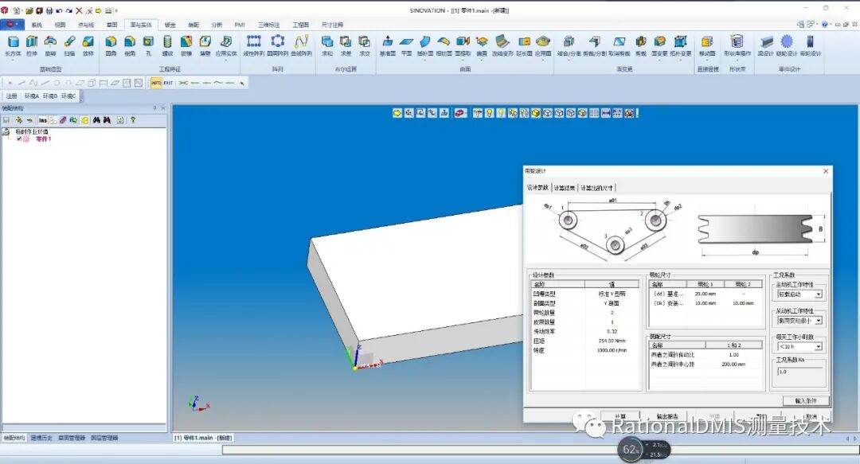Click the 孔 hole feature tool
The height and width of the screenshot is (464, 860).
148,45
